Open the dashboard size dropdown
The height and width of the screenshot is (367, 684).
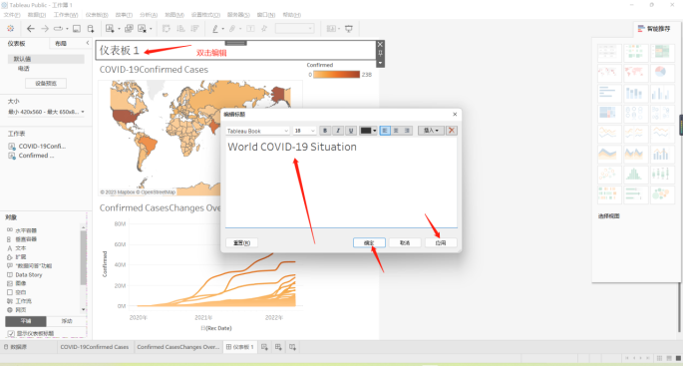point(46,112)
